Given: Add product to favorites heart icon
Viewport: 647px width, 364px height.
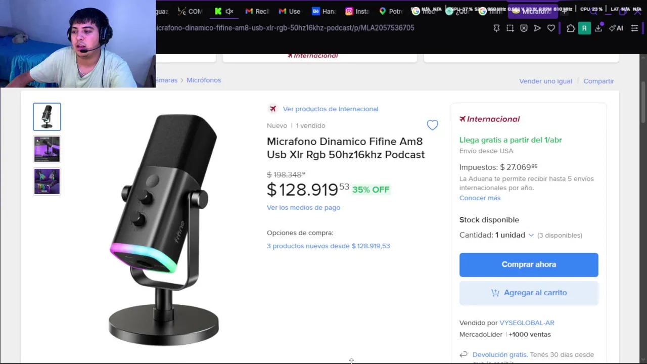Looking at the screenshot, I should pyautogui.click(x=432, y=125).
